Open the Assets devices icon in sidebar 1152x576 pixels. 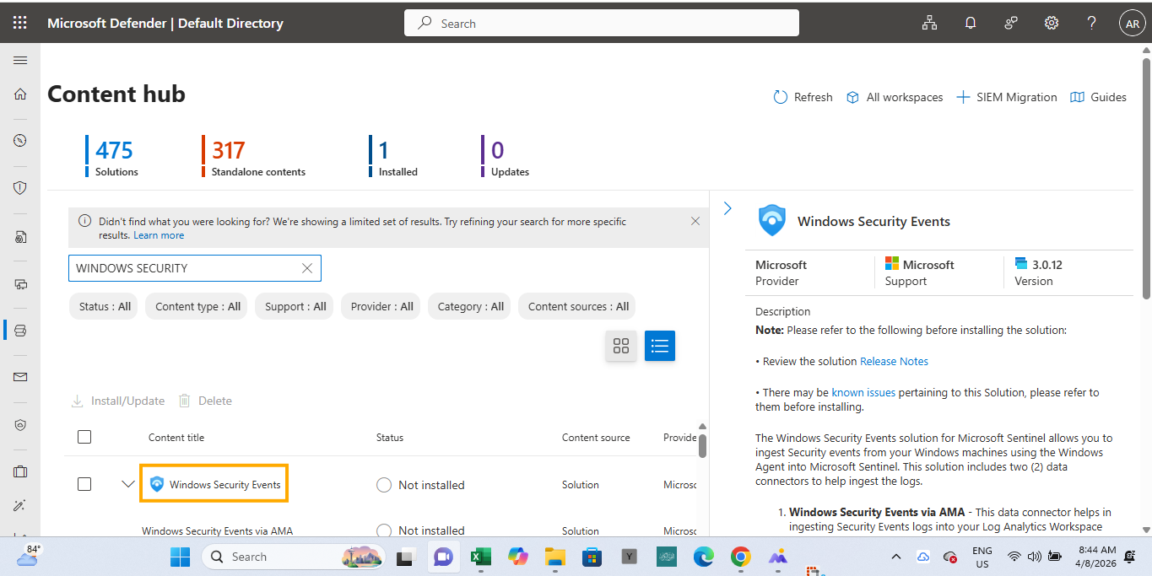[x=20, y=284]
